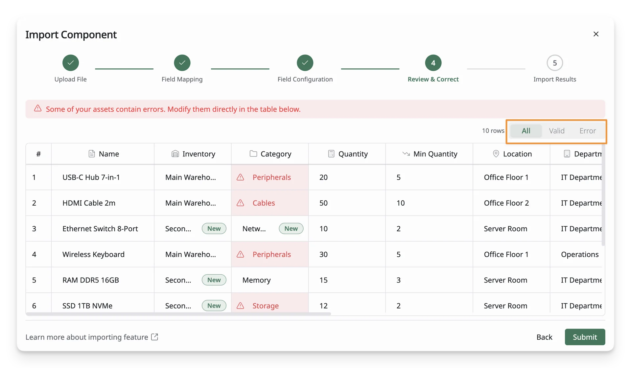Click the step 5 Import Results circle

click(x=555, y=63)
